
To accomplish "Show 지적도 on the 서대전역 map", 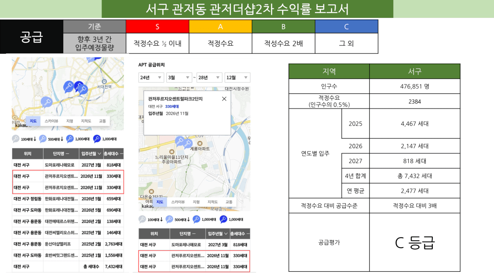I will click(86, 121).
